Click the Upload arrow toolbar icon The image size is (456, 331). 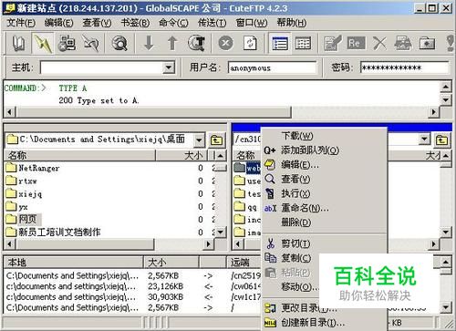coord(172,44)
